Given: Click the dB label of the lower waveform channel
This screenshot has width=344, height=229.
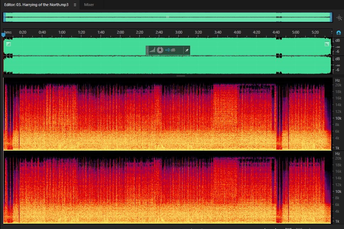Looking at the screenshot, I should (337, 59).
